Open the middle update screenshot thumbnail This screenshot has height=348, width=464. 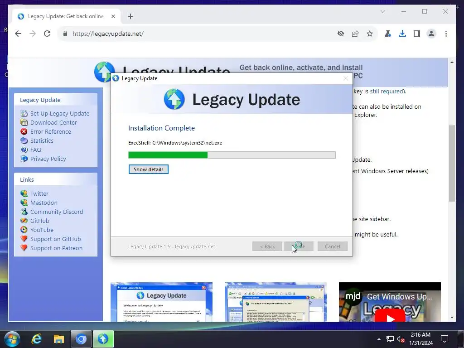click(x=276, y=302)
